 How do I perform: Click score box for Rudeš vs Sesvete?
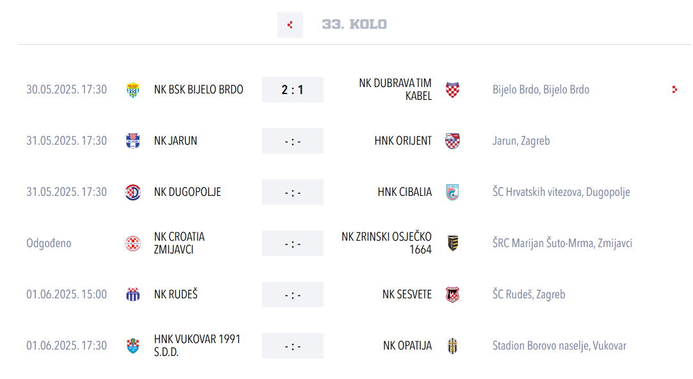pyautogui.click(x=293, y=294)
